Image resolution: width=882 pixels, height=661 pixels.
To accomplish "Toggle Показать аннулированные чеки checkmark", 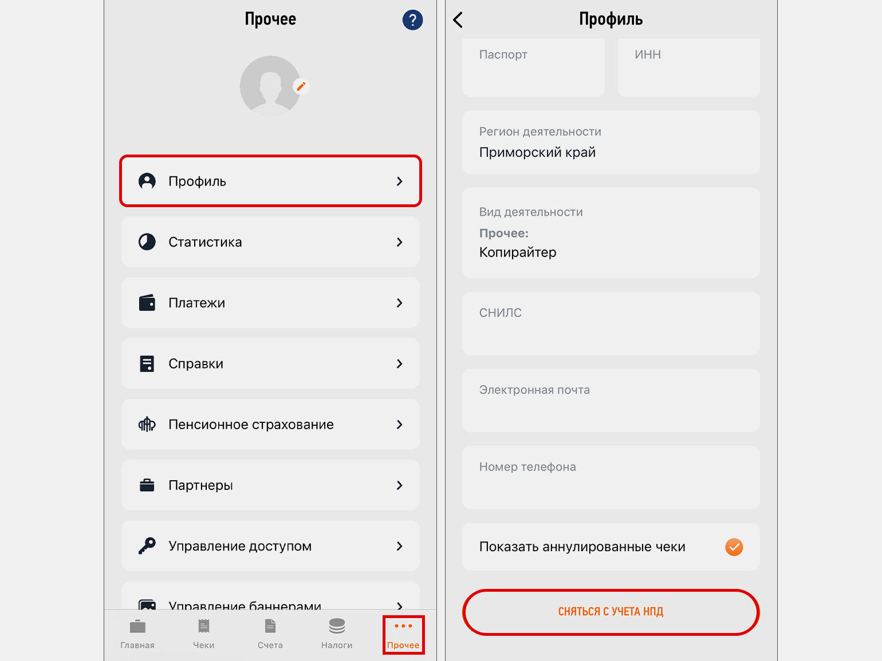I will tap(734, 547).
